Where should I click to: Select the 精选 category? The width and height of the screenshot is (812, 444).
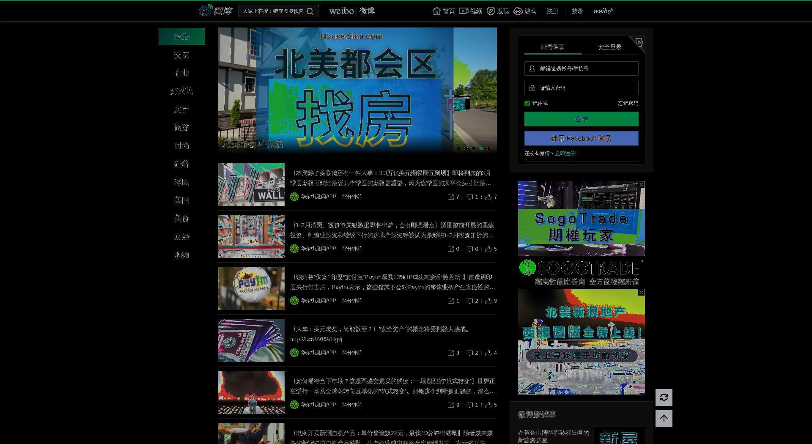point(182,36)
